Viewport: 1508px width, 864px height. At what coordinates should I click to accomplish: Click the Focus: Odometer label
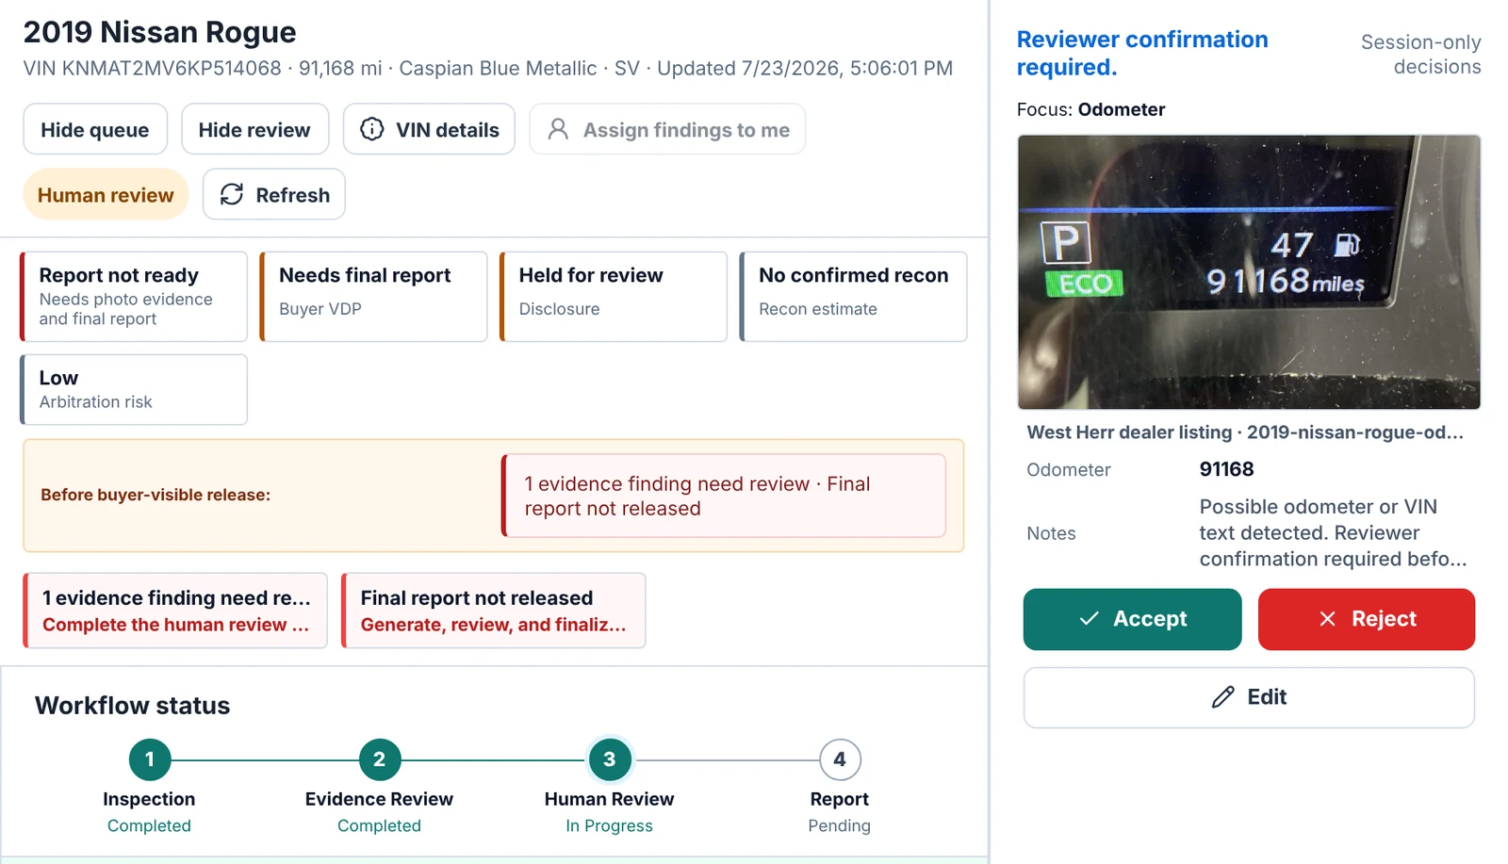pyautogui.click(x=1090, y=109)
